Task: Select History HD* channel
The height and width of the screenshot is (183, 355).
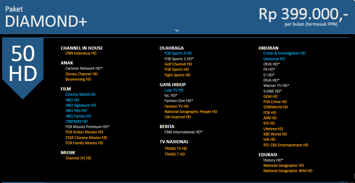Action: coord(273,160)
